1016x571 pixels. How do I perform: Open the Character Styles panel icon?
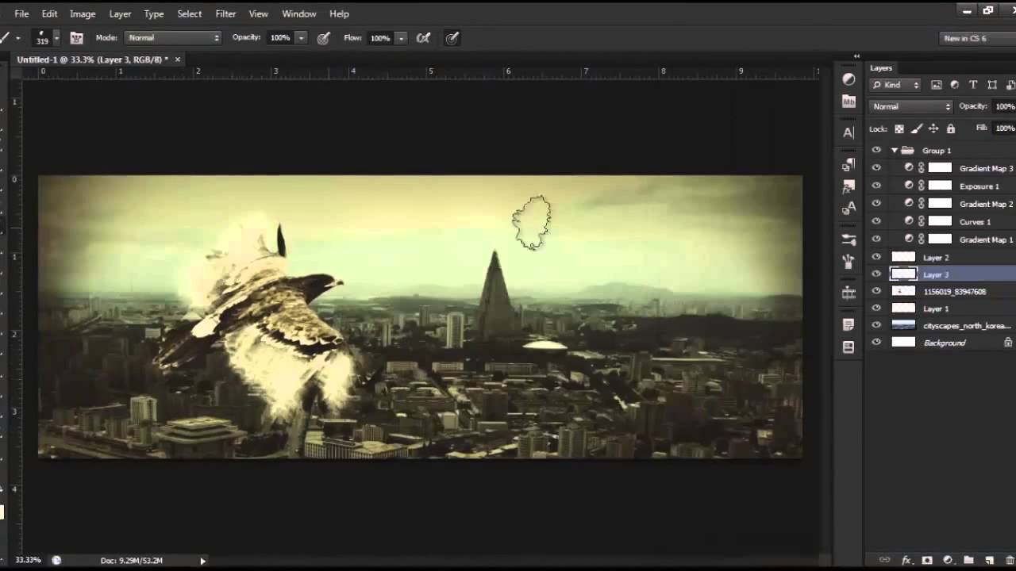point(849,208)
